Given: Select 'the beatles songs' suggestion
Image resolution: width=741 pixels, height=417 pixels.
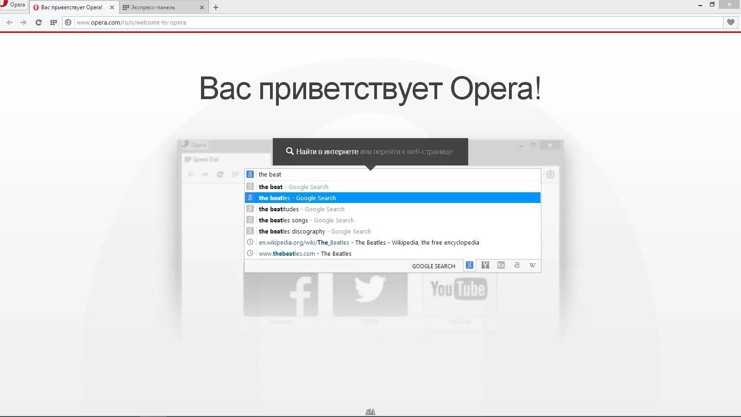Looking at the screenshot, I should [392, 220].
